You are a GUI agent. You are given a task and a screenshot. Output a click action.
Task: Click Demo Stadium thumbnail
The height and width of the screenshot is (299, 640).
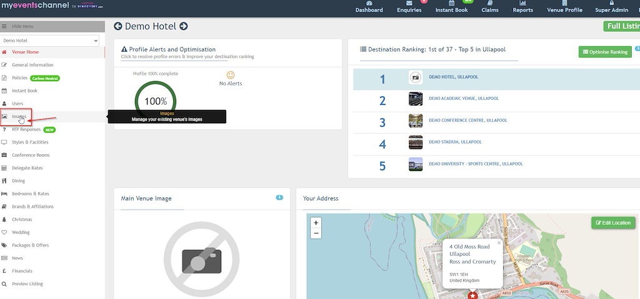(x=416, y=142)
